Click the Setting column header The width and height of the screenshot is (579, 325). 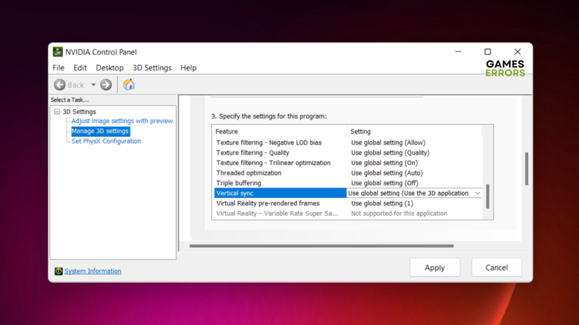(x=360, y=132)
